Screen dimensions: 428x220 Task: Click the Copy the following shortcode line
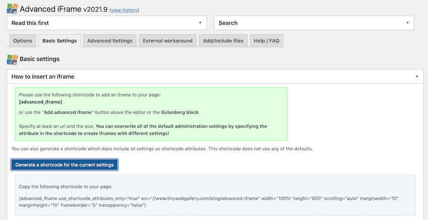pos(65,187)
